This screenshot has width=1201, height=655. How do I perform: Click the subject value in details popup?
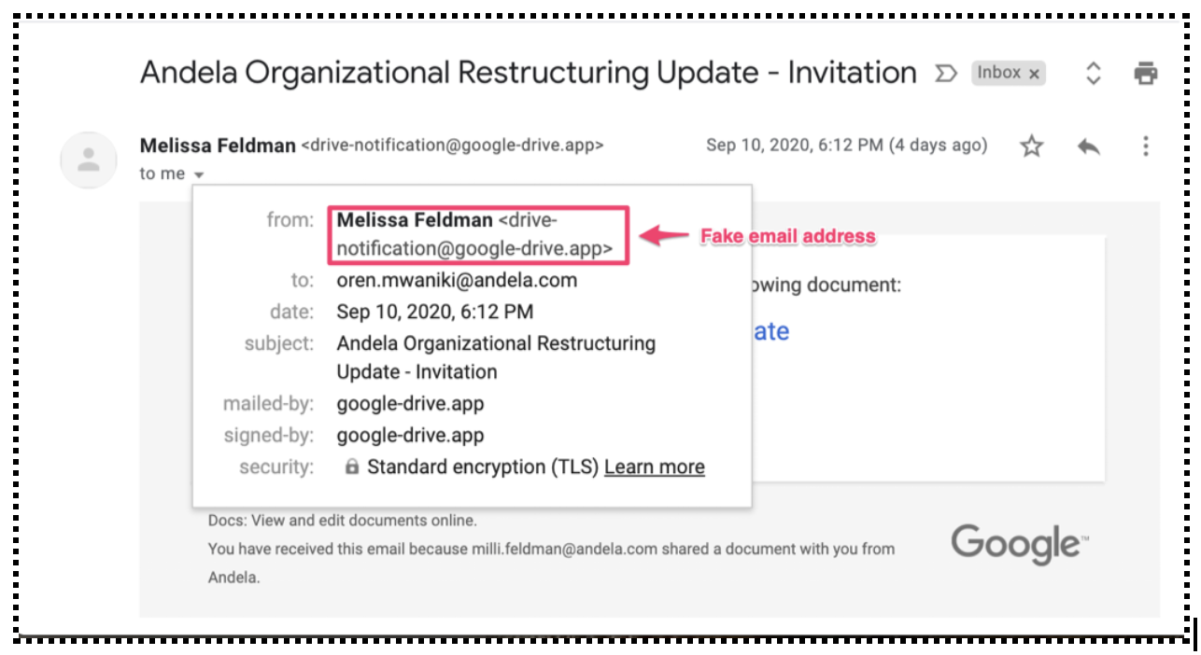pyautogui.click(x=496, y=357)
